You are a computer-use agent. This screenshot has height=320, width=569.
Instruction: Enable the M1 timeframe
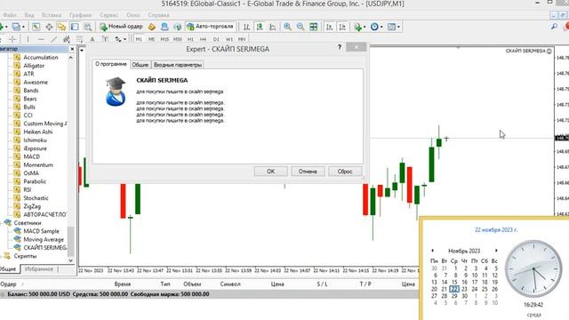(139, 39)
